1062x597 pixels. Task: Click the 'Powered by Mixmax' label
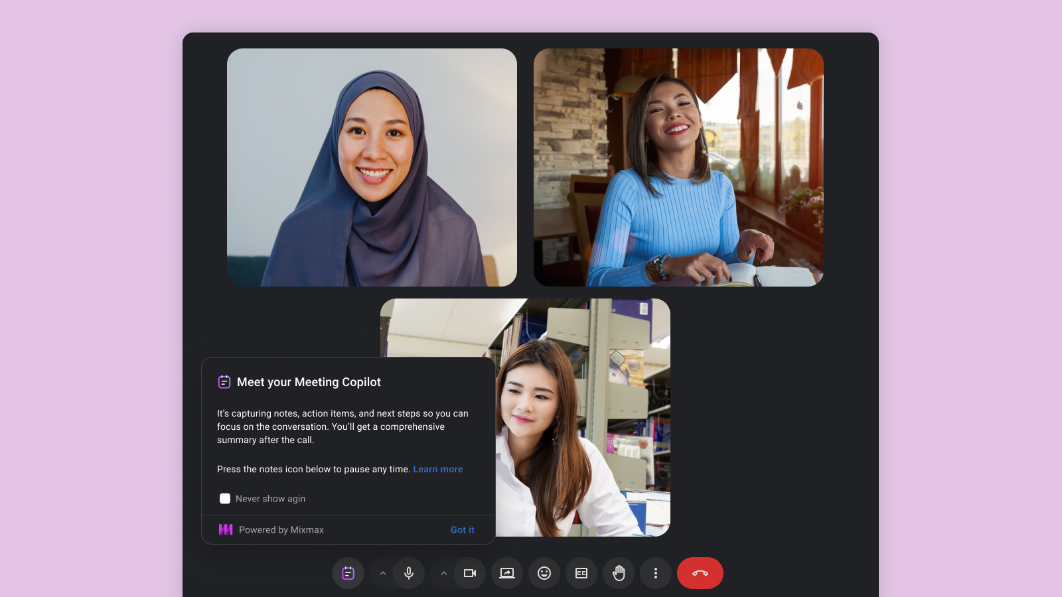pyautogui.click(x=281, y=529)
